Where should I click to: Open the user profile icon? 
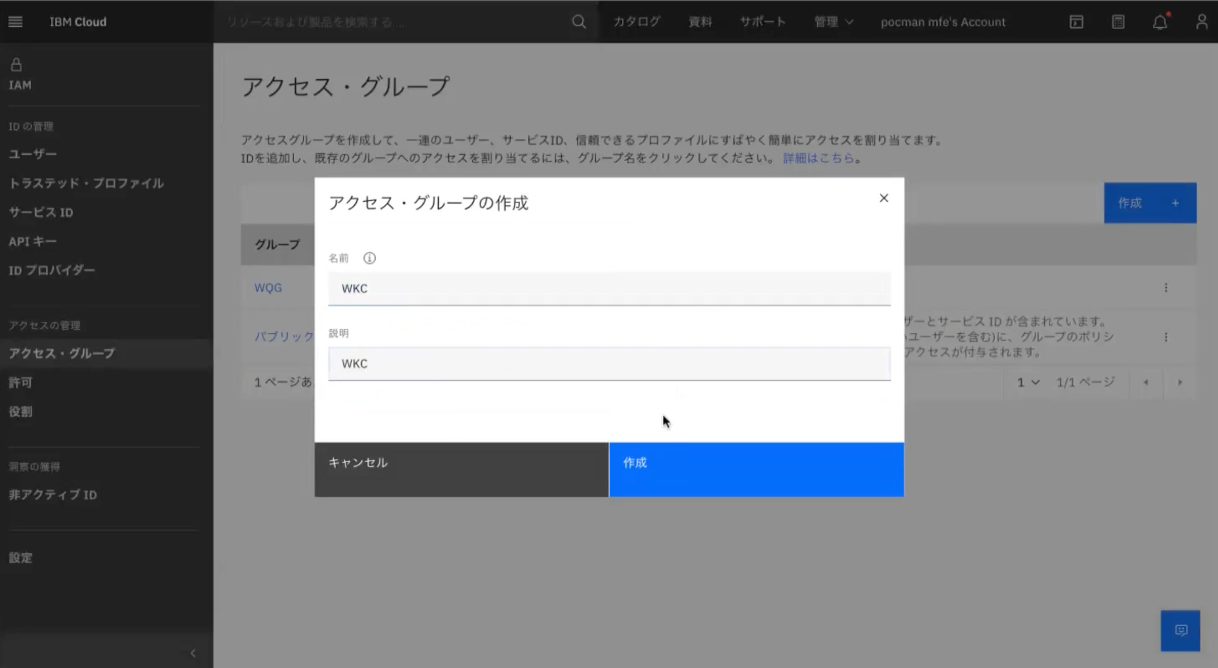click(x=1201, y=22)
